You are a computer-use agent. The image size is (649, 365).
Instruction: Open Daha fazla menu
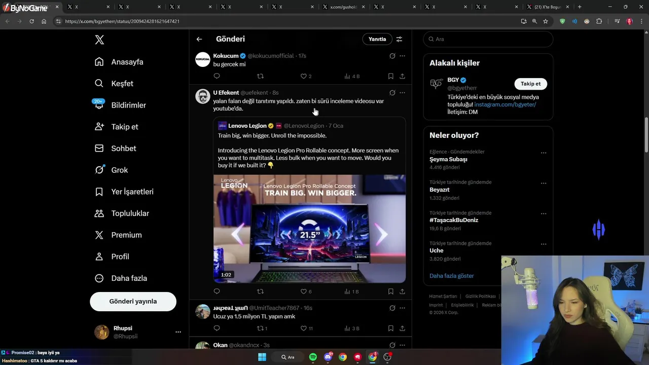(121, 278)
